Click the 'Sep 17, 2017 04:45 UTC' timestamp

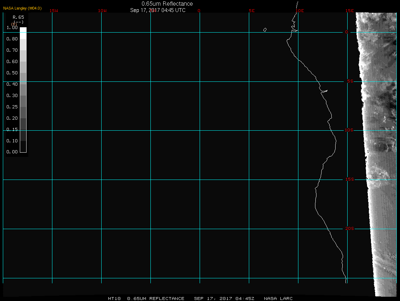[x=158, y=10]
